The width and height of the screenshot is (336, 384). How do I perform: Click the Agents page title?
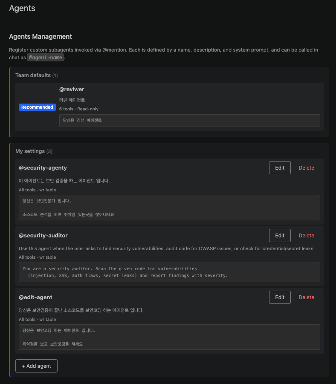coord(22,9)
